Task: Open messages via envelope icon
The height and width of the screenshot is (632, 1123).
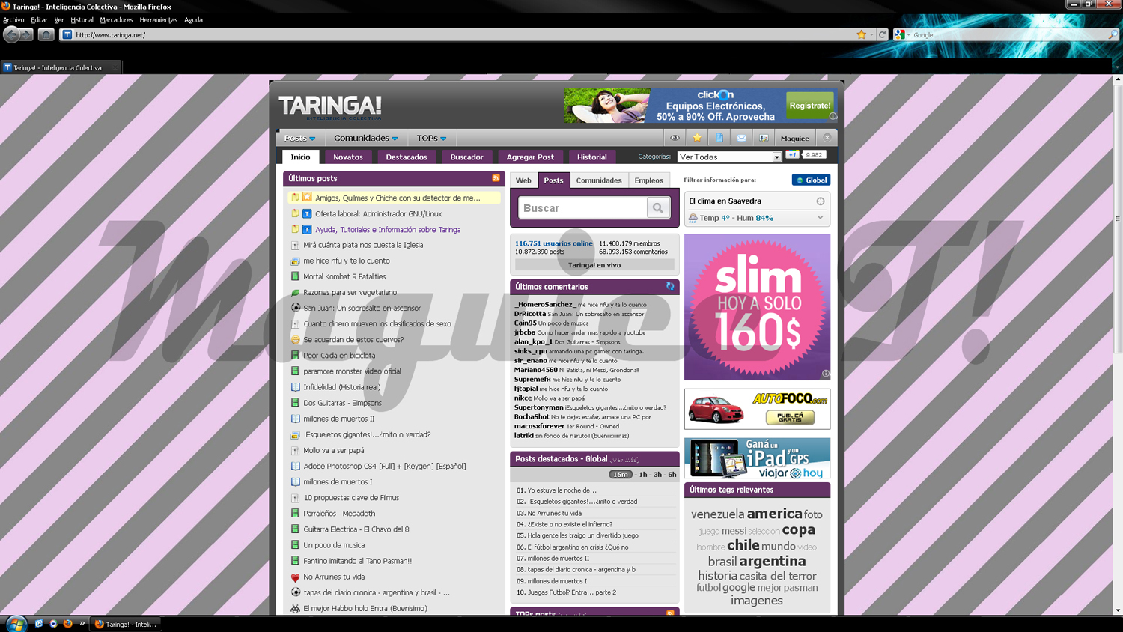Action: [741, 138]
